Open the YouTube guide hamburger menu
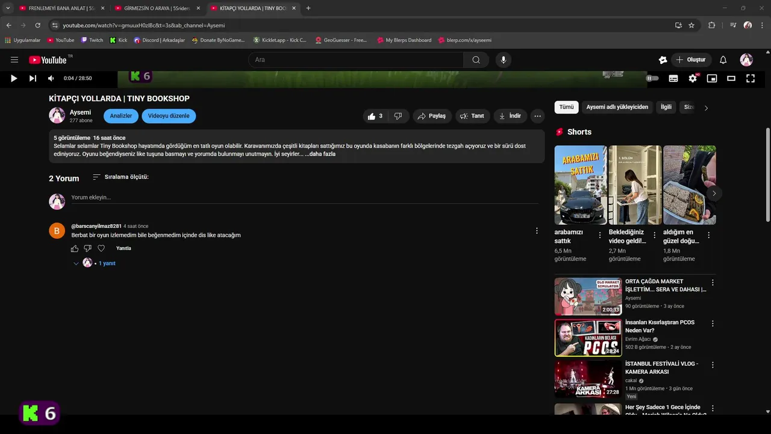Image resolution: width=771 pixels, height=434 pixels. (x=14, y=60)
